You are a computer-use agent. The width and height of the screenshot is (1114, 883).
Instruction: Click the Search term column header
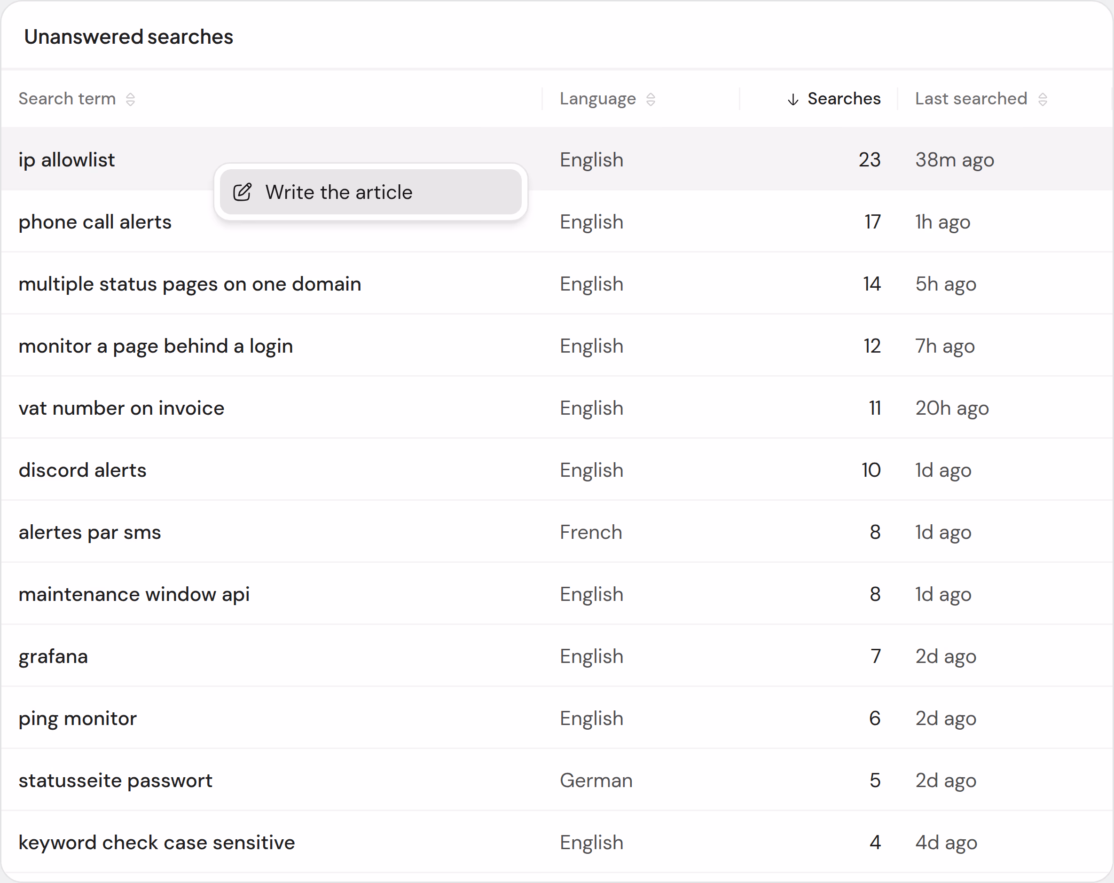click(x=67, y=99)
